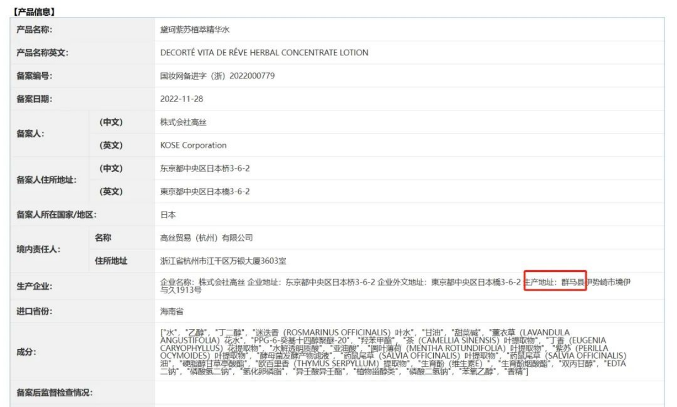Select the 产品名称 row label
677x407 pixels.
point(34,29)
